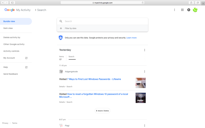The width and height of the screenshot is (205, 128).
Task: Open My Account link in sidebar
Action: [9, 58]
